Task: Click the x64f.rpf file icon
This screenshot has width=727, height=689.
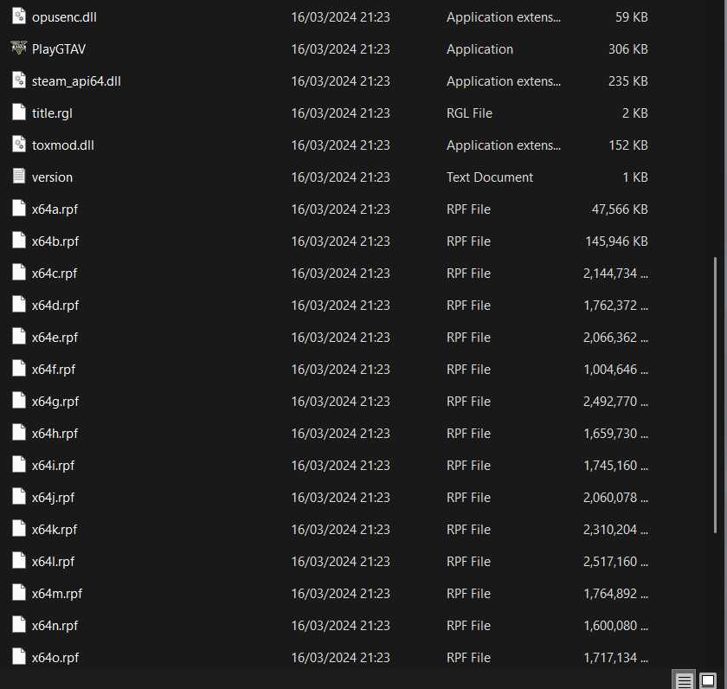Action: 18,368
